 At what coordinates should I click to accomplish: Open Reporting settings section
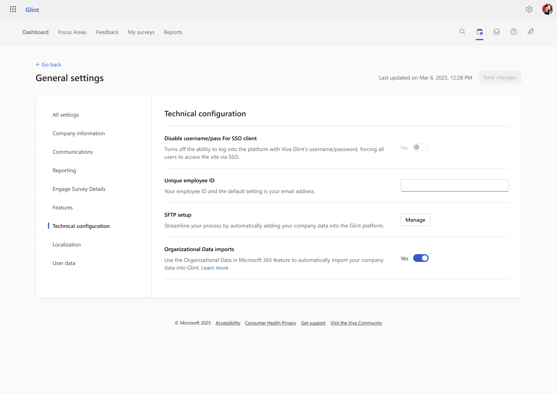click(64, 170)
